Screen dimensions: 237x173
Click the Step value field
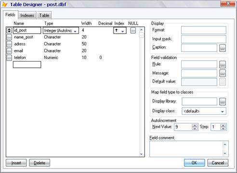pos(215,127)
